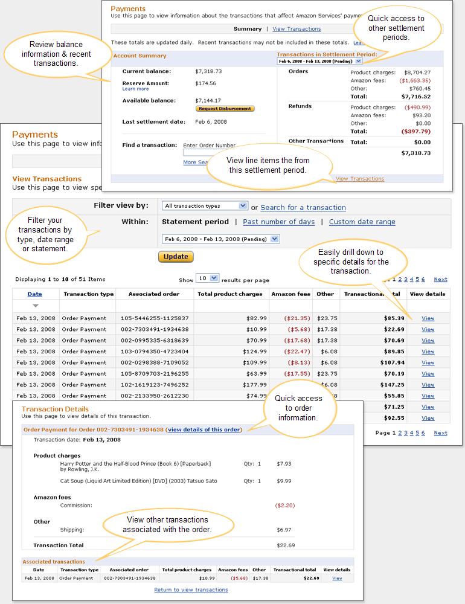View details for order 102-1619123-7496252
This screenshot has width=465, height=604.
tap(428, 385)
